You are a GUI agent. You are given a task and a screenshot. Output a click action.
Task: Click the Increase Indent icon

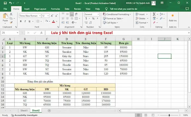(67, 23)
